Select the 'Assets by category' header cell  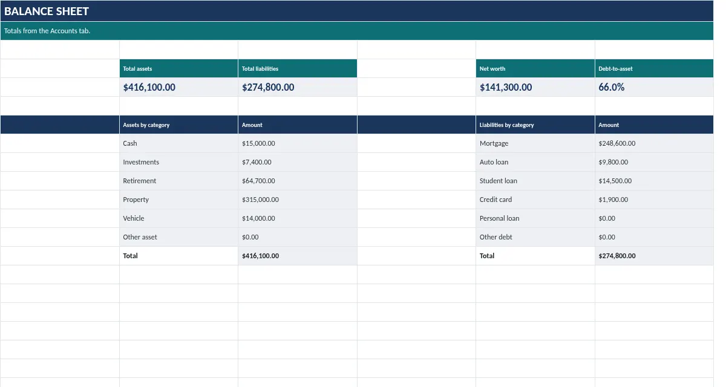[x=178, y=125]
